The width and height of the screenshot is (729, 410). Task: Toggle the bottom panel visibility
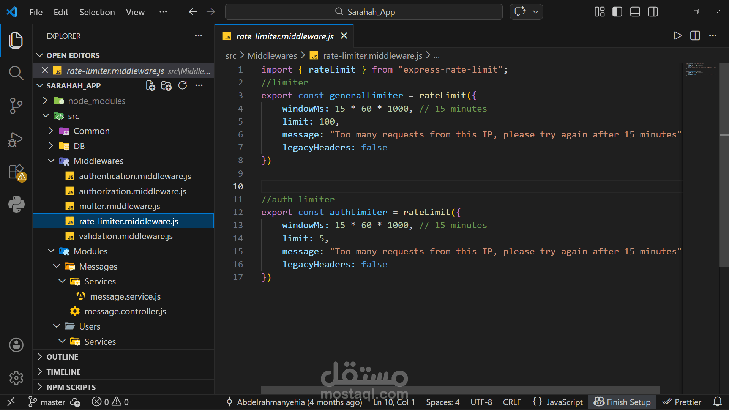click(x=635, y=12)
